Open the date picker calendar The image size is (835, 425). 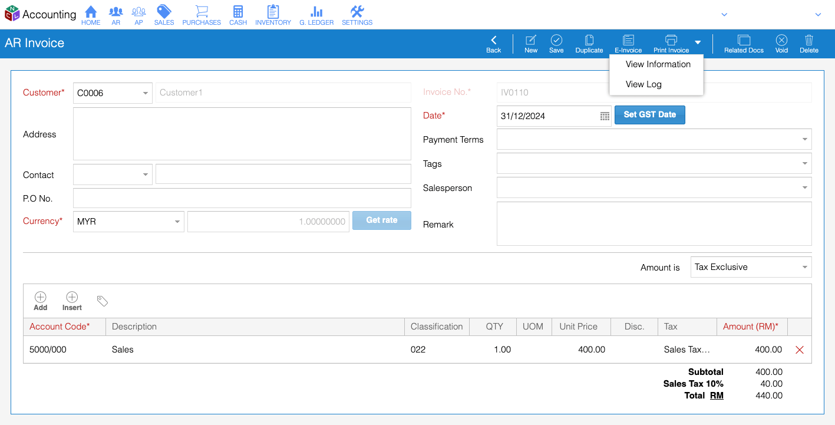(x=604, y=116)
